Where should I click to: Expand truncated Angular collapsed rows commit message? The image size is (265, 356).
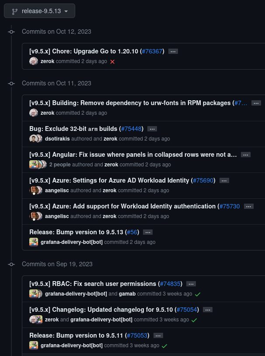click(246, 155)
